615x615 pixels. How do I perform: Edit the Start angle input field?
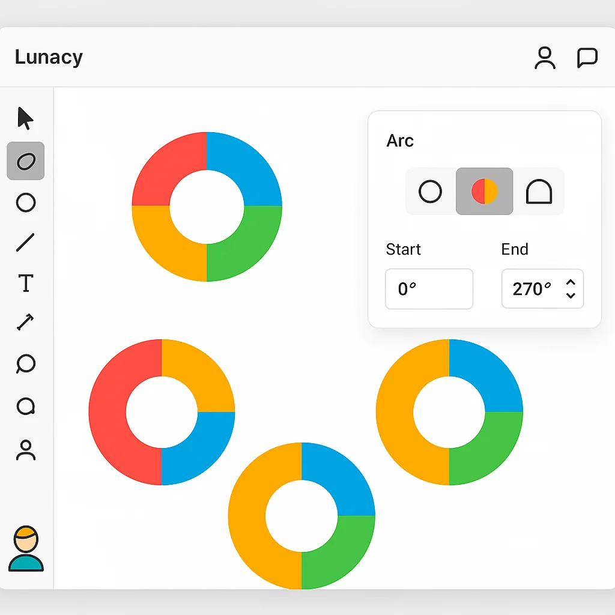pyautogui.click(x=428, y=289)
